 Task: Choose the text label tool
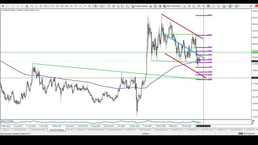41,6
